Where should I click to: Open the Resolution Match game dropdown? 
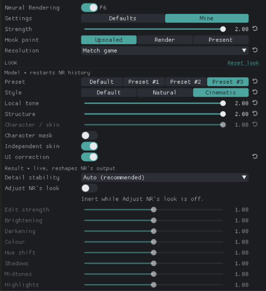coord(165,50)
